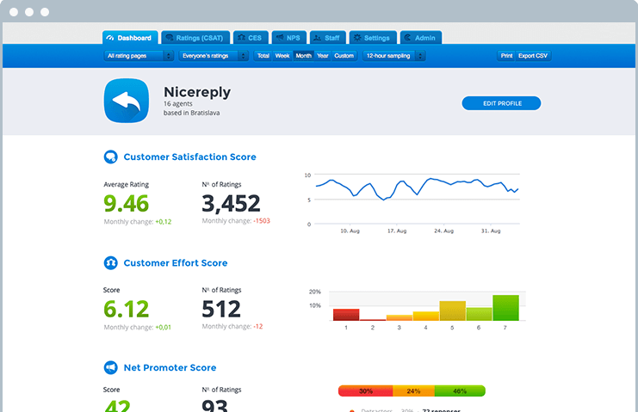Switch to Ratings (CSAT) tab

click(x=195, y=38)
